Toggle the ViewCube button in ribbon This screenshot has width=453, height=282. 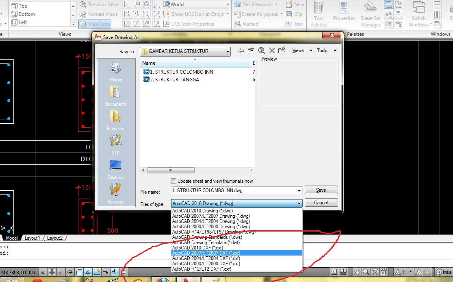coord(95,24)
